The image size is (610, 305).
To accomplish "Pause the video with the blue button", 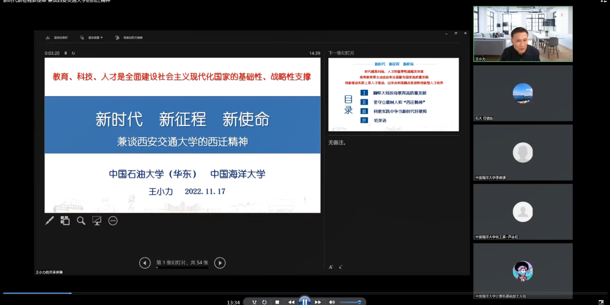I will point(304,301).
